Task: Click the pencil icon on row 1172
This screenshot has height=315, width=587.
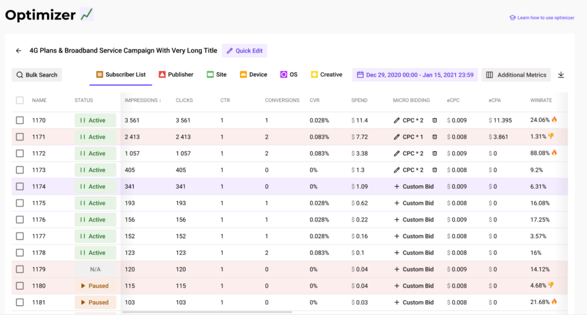Action: pyautogui.click(x=397, y=153)
